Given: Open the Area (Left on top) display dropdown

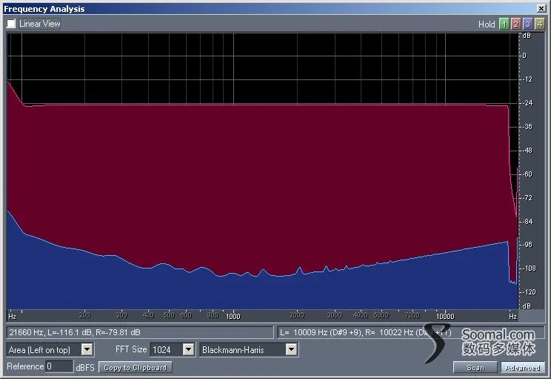Looking at the screenshot, I should [50, 349].
